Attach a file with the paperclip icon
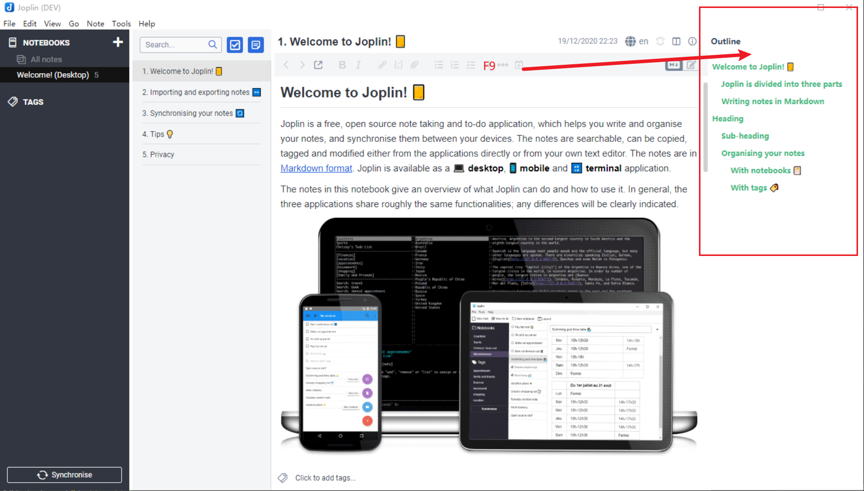 [x=414, y=65]
